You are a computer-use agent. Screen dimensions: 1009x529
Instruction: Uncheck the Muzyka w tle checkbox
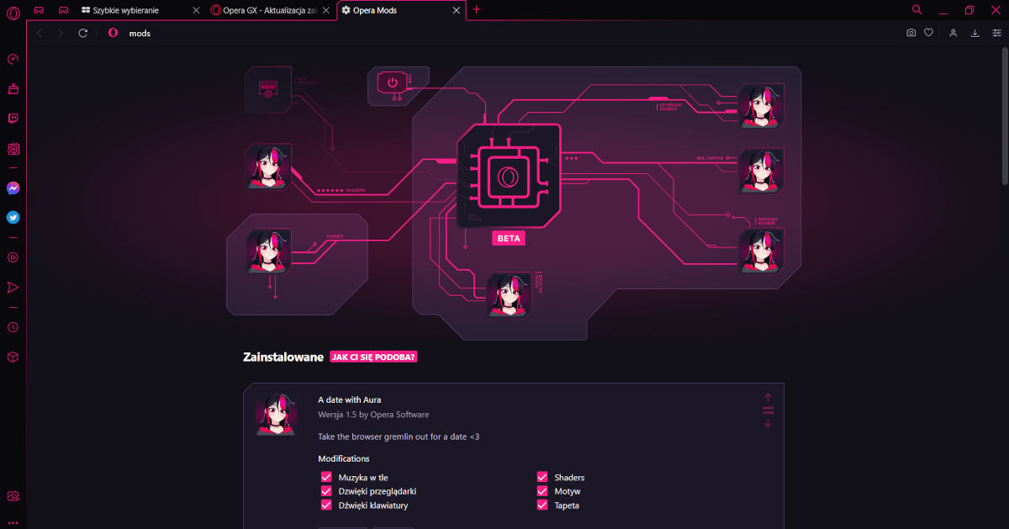coord(326,477)
